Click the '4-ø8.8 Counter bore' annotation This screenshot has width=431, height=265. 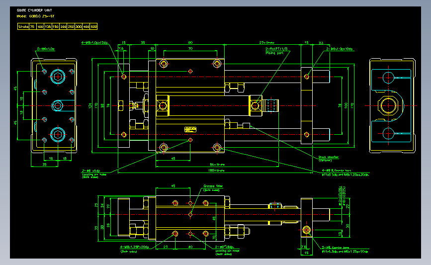pos(337,171)
